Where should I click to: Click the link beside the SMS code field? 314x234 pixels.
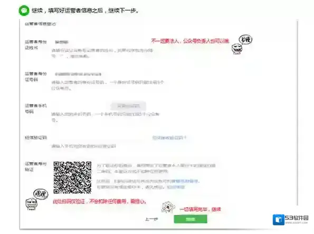tap(169, 138)
